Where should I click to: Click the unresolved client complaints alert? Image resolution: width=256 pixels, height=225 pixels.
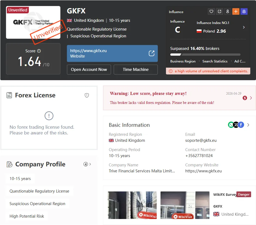tap(208, 71)
